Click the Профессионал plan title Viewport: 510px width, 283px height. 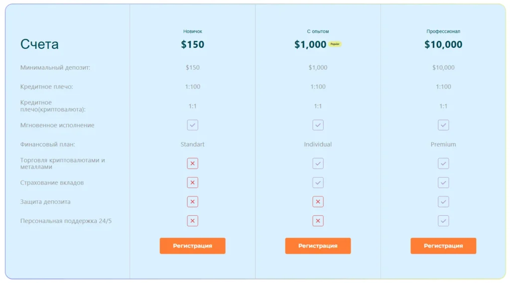(x=443, y=31)
